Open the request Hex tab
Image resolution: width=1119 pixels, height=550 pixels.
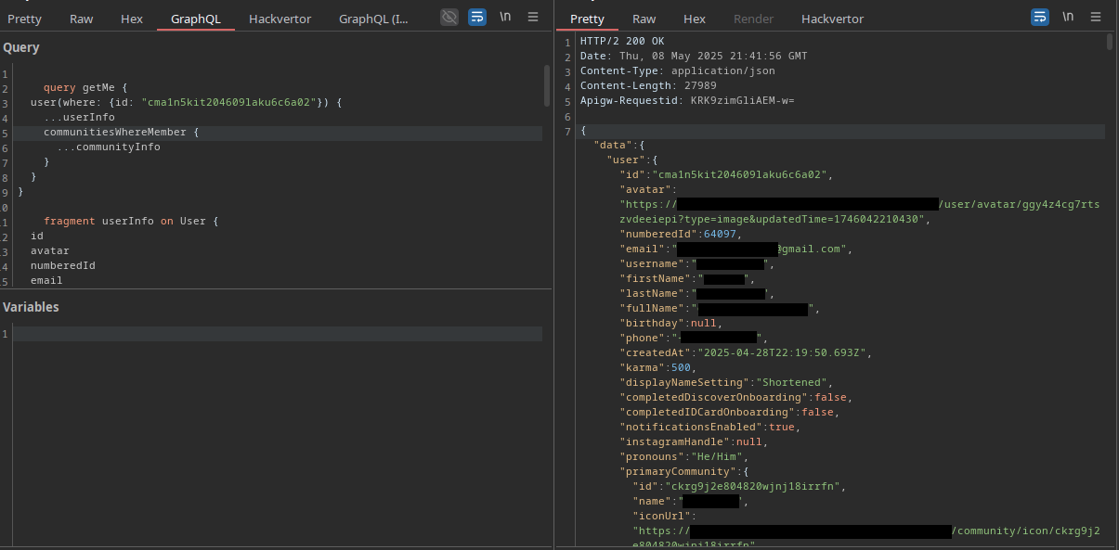(x=132, y=19)
